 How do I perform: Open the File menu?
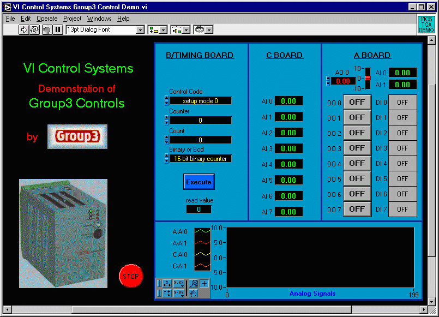click(10, 19)
